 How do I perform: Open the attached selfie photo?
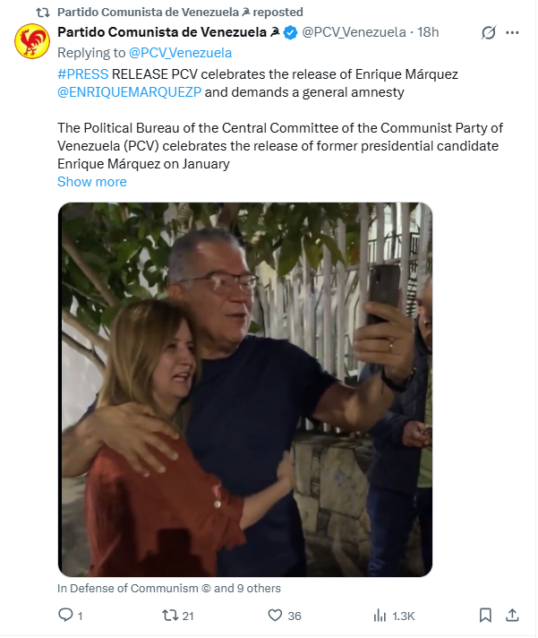coord(245,389)
